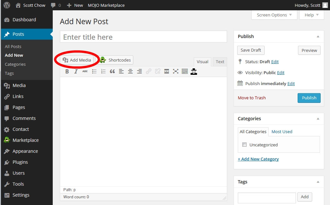
Task: Switch to the Visual editor tab
Action: point(203,62)
